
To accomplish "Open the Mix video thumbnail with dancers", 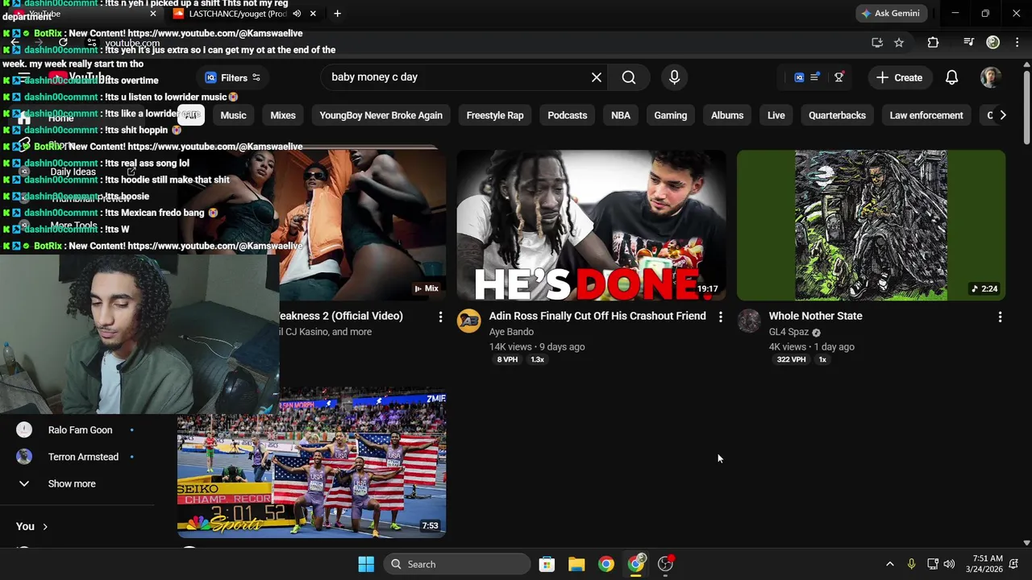I will [x=363, y=225].
